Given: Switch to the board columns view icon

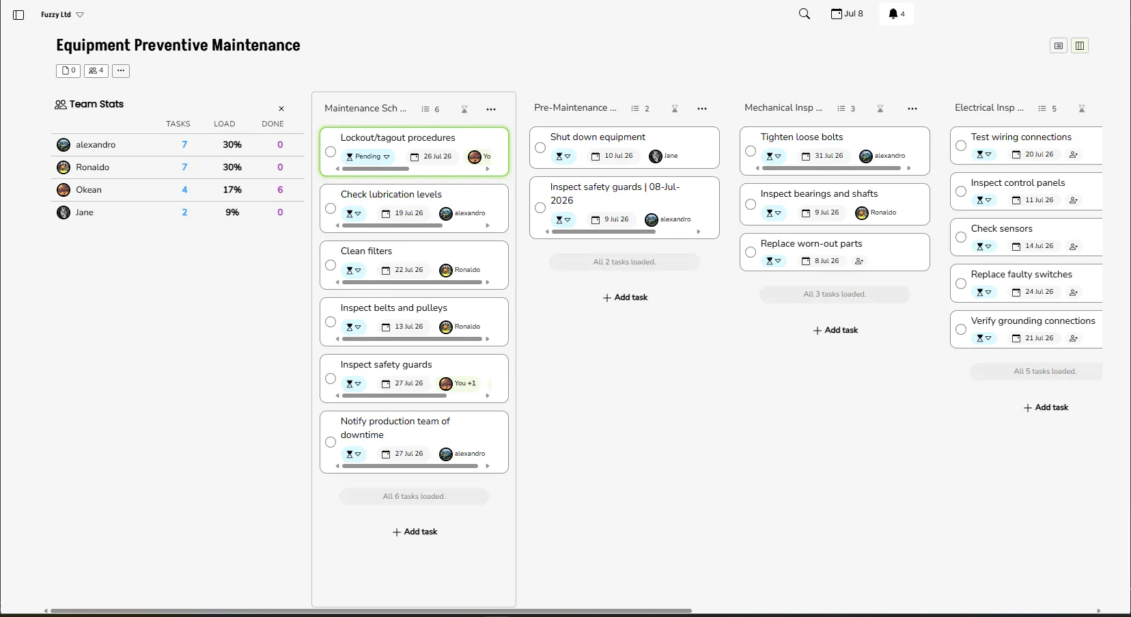Looking at the screenshot, I should [1080, 46].
